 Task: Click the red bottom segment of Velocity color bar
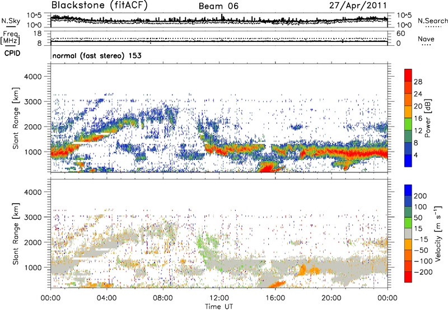[408, 277]
